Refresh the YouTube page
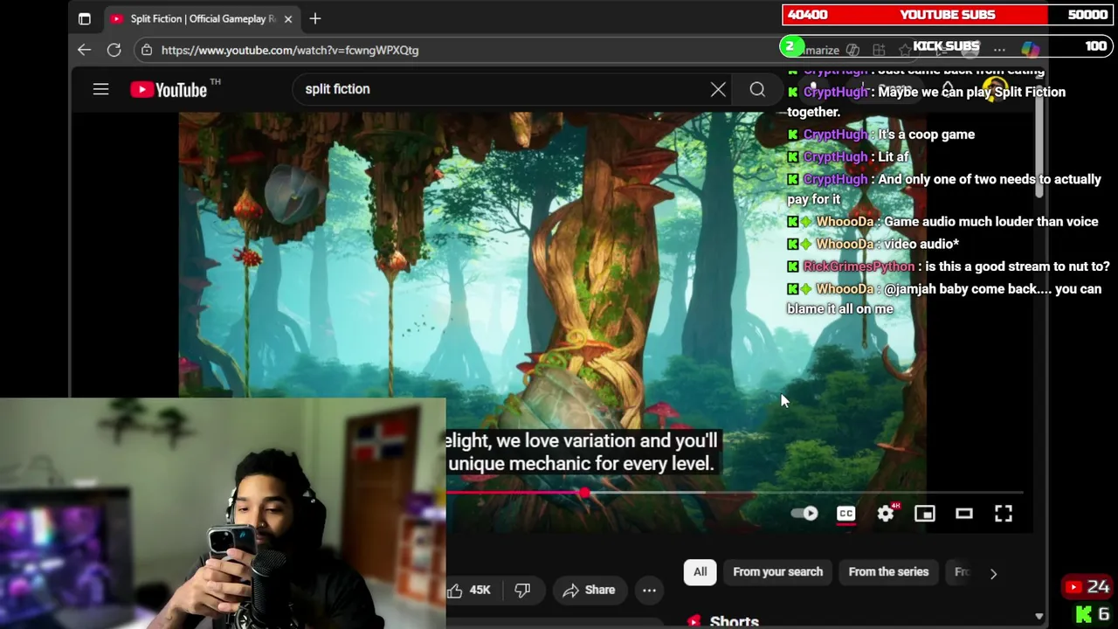 (x=114, y=50)
